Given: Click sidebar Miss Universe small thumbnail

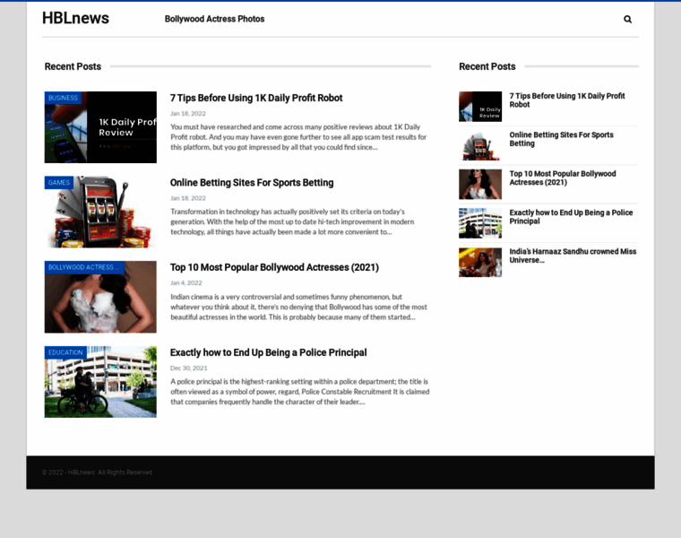Looking at the screenshot, I should click(480, 262).
